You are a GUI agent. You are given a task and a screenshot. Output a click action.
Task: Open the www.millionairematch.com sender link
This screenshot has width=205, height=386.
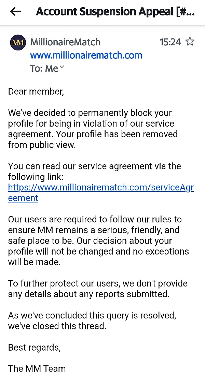click(86, 55)
